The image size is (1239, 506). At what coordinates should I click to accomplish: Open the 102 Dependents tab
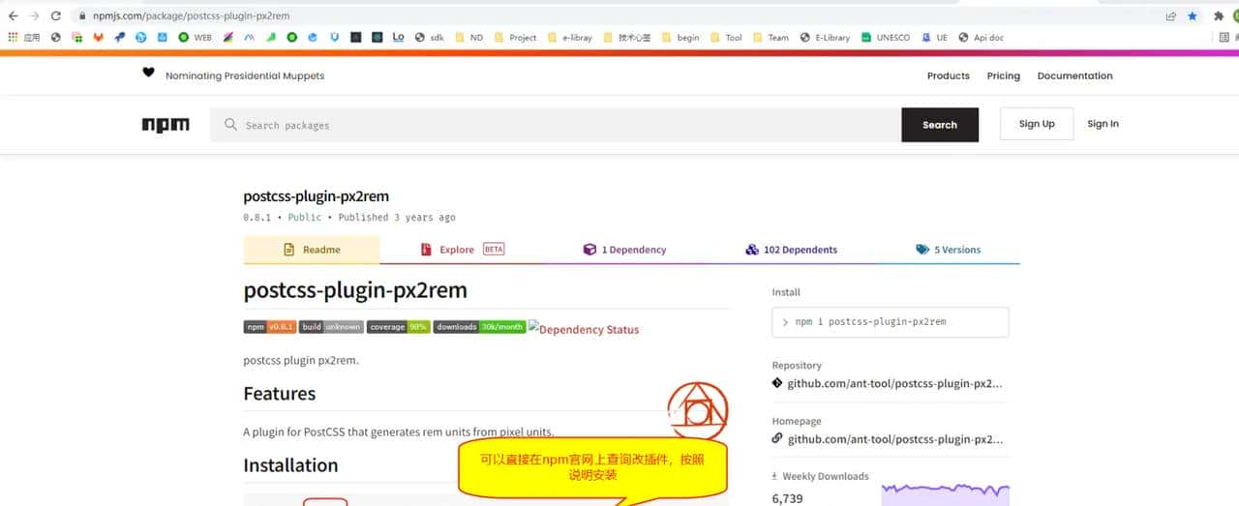tap(791, 250)
